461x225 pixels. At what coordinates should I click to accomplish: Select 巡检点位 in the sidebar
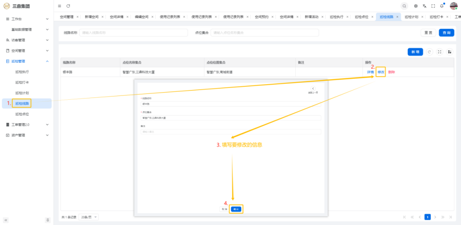(x=22, y=114)
